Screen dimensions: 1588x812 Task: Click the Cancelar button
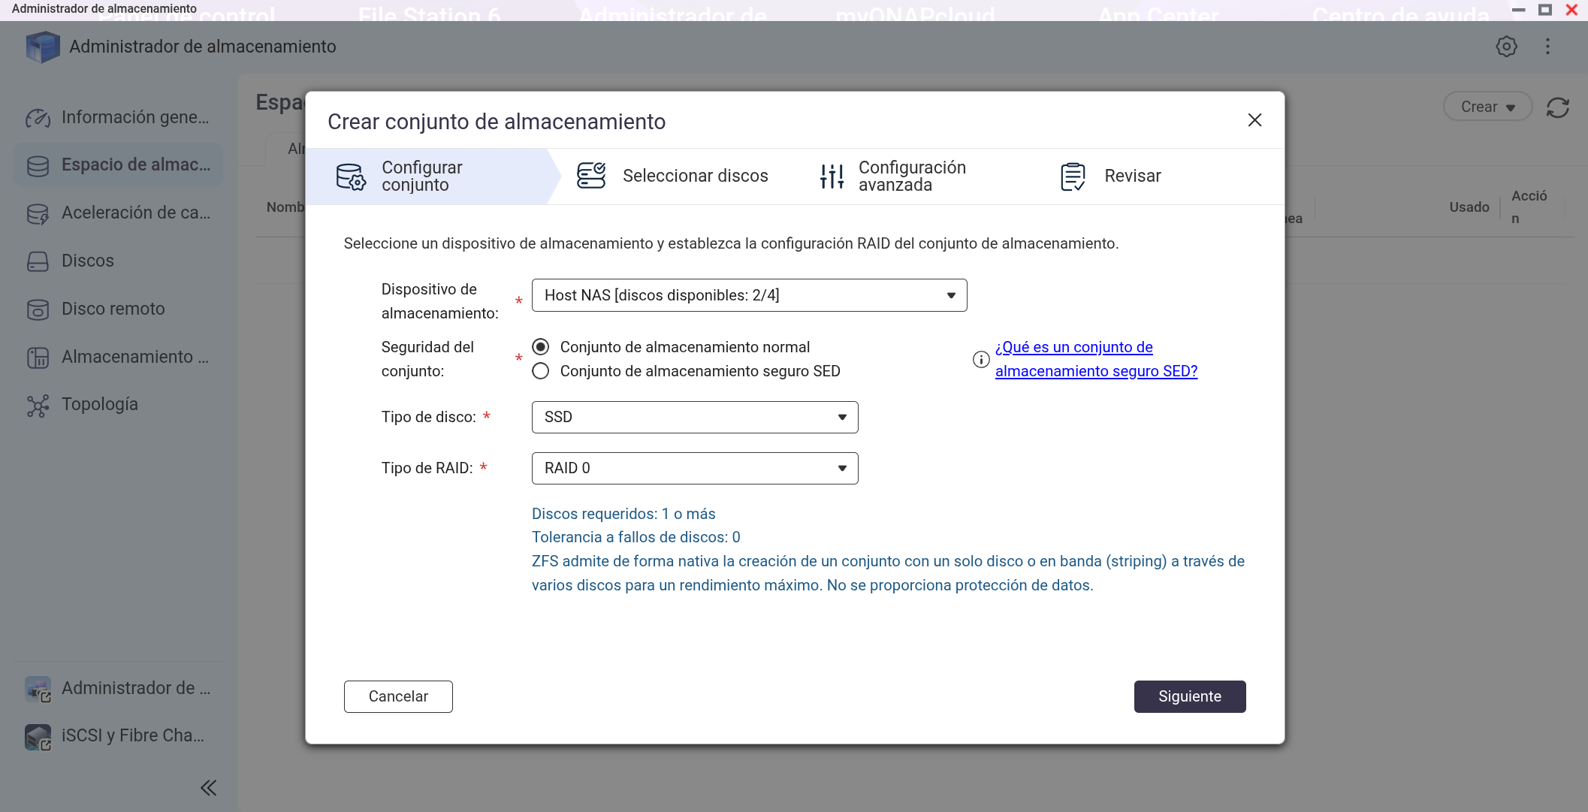(x=398, y=696)
